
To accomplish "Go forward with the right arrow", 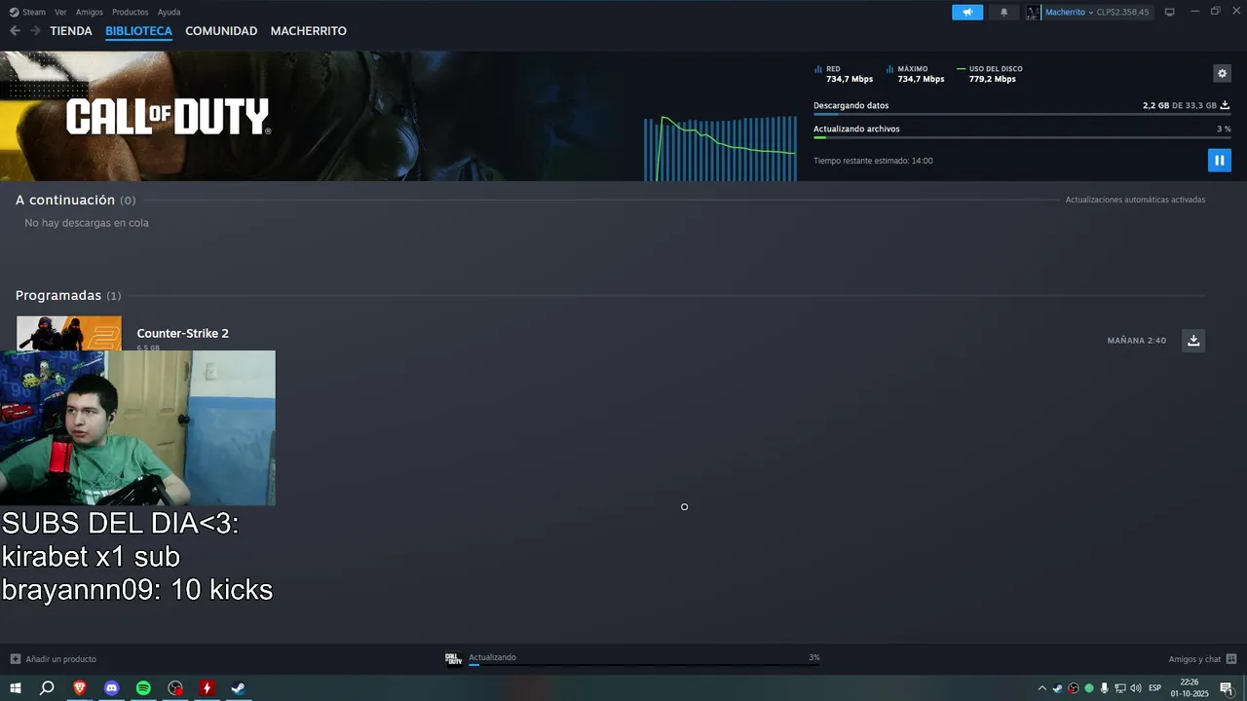I will coord(35,31).
